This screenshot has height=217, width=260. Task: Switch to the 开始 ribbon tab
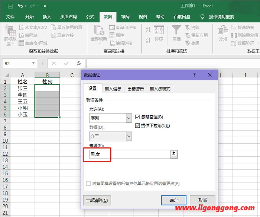coord(29,17)
